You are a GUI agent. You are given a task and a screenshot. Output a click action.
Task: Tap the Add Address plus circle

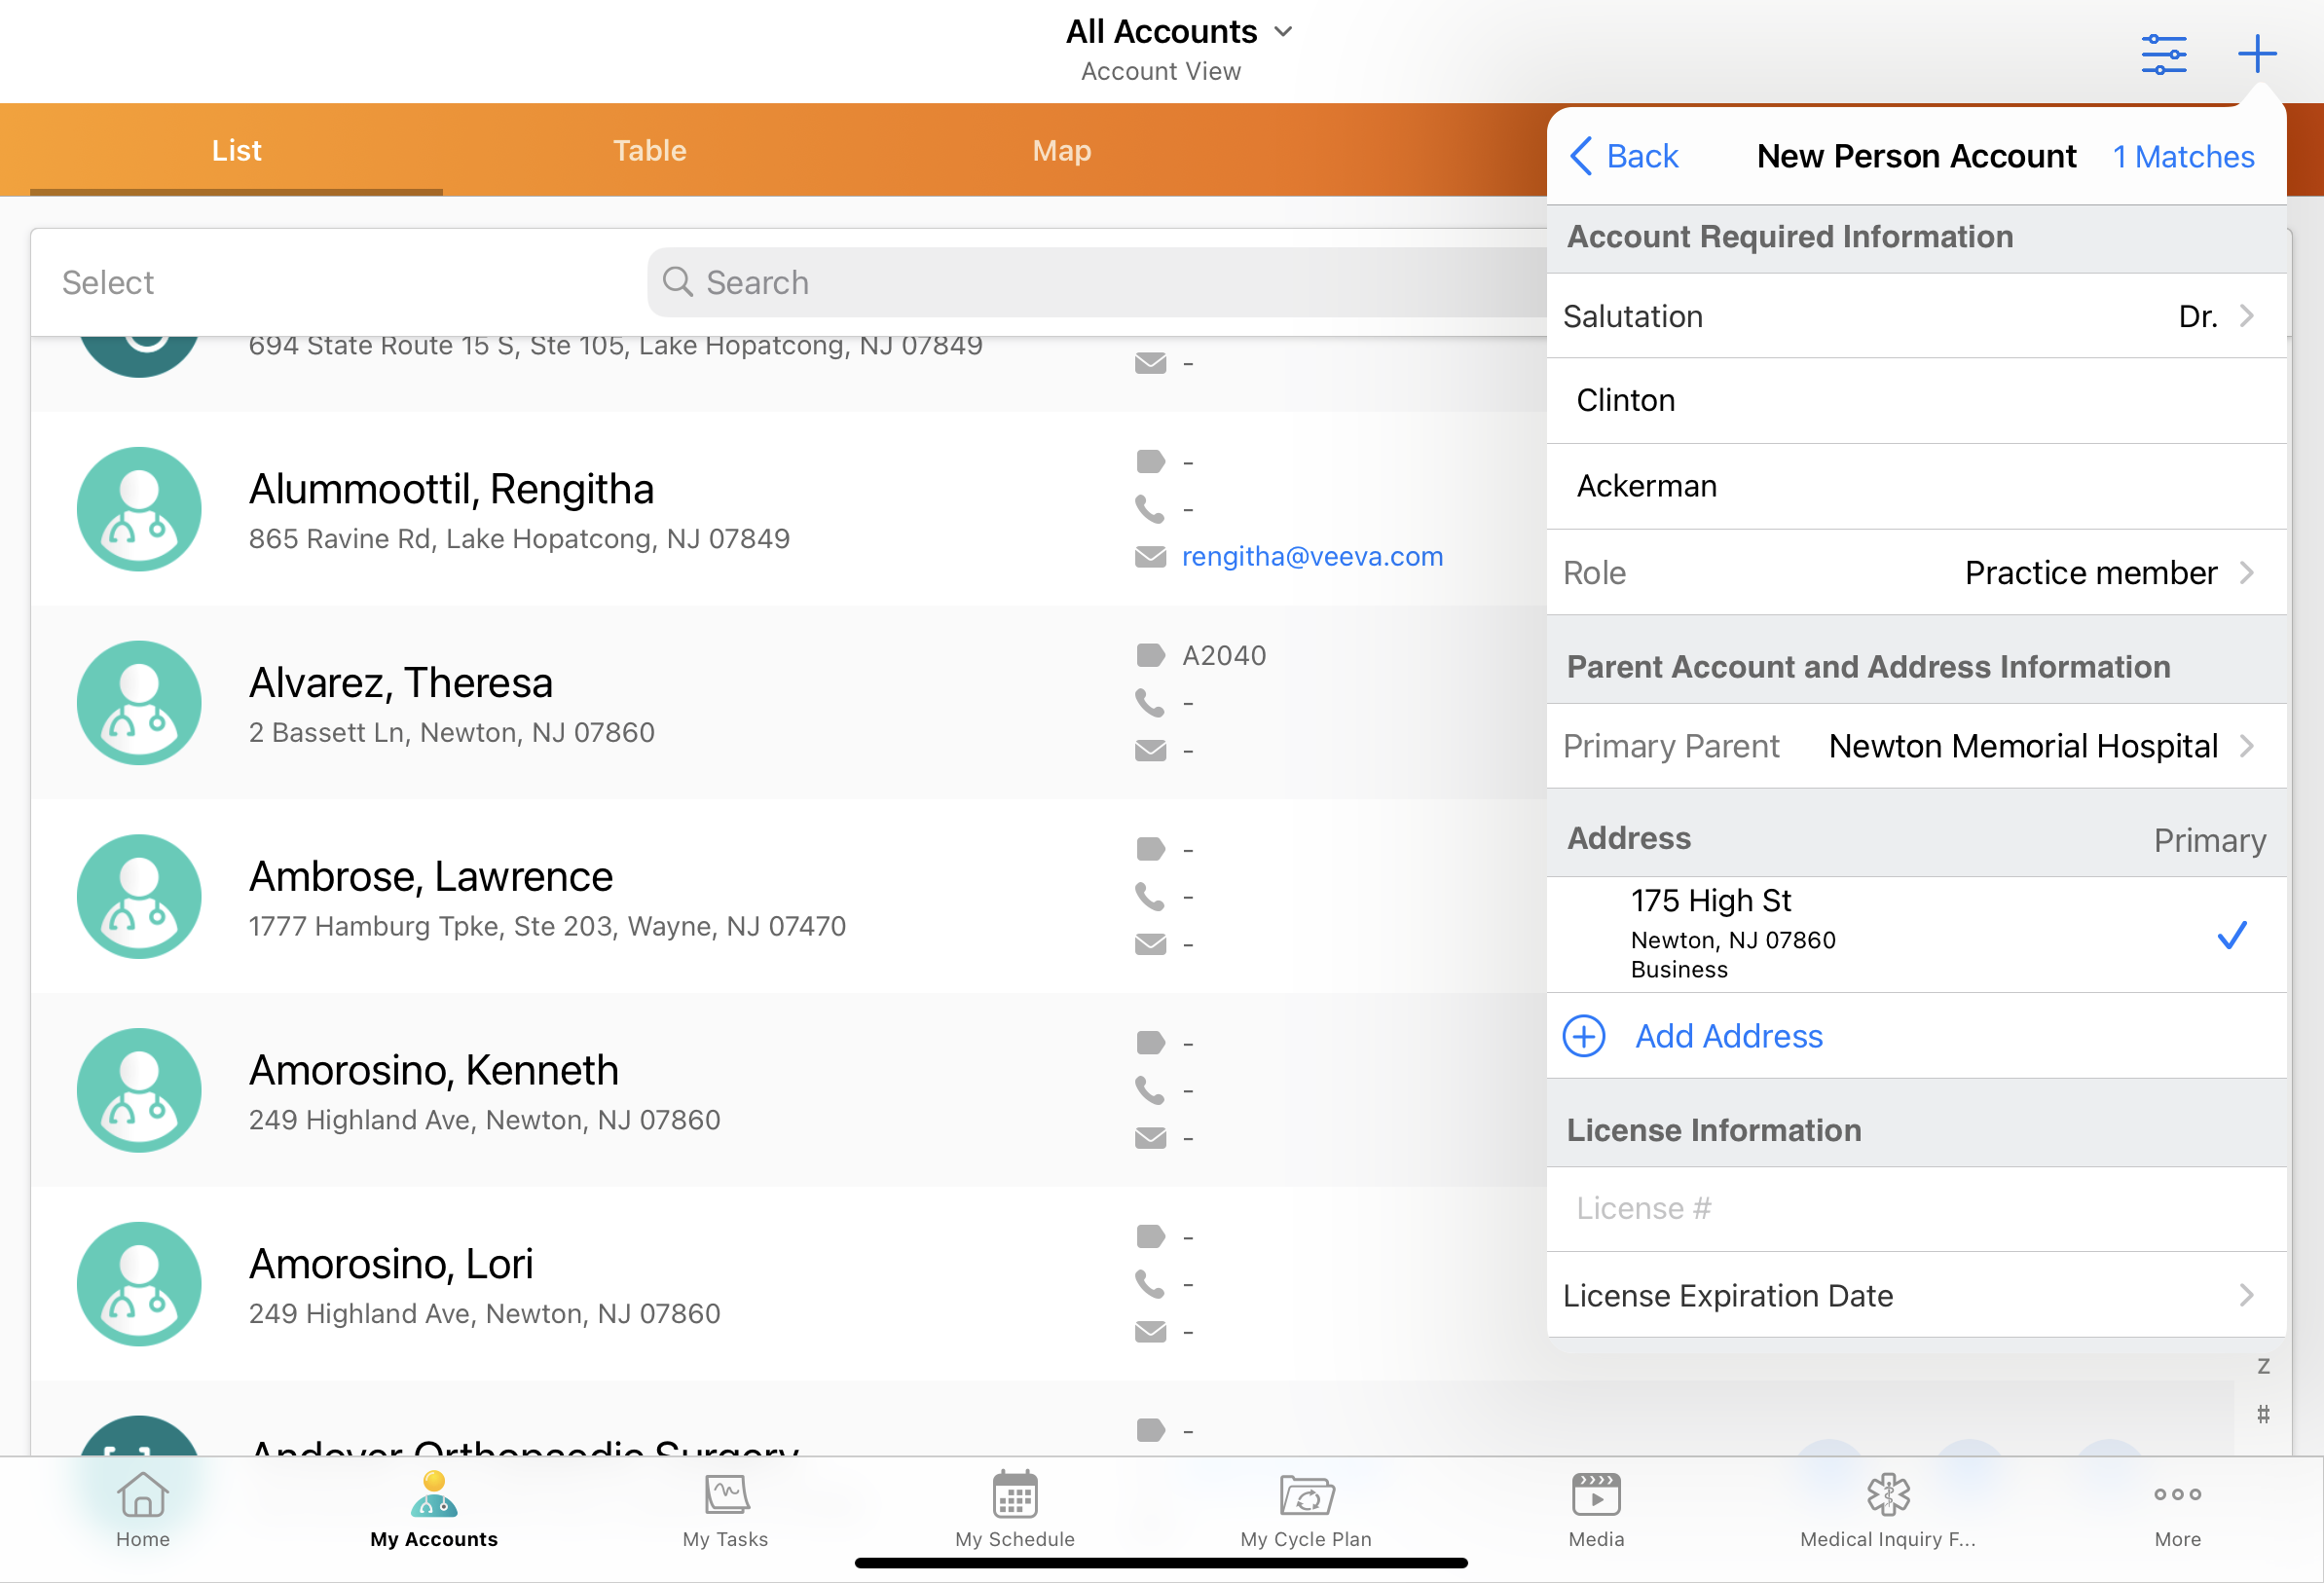tap(1584, 1036)
